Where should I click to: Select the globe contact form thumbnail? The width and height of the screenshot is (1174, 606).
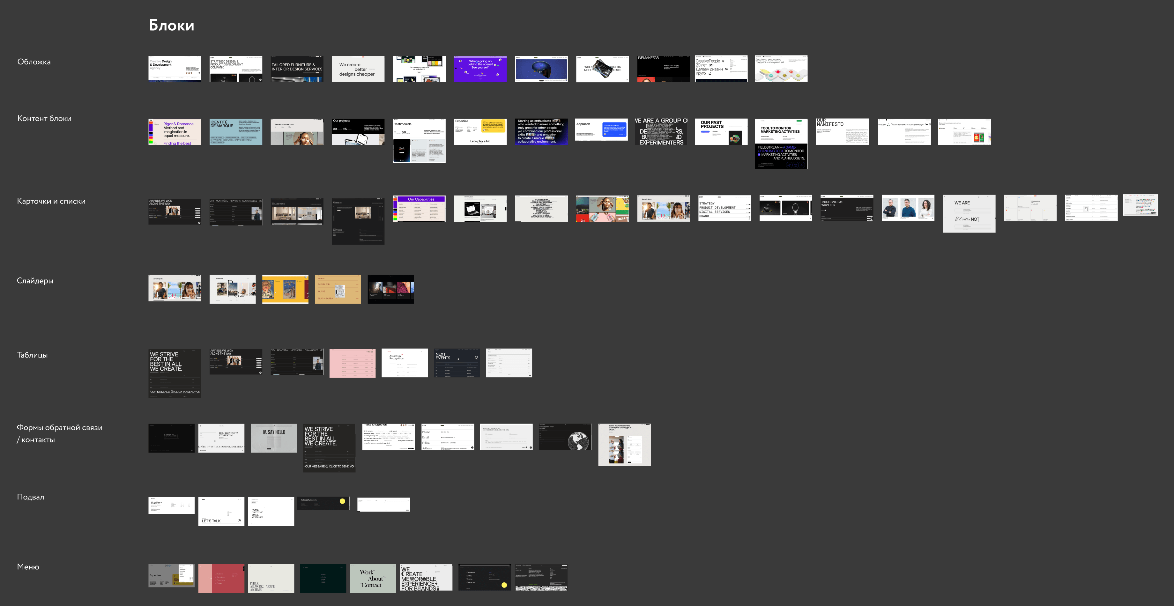click(x=565, y=437)
